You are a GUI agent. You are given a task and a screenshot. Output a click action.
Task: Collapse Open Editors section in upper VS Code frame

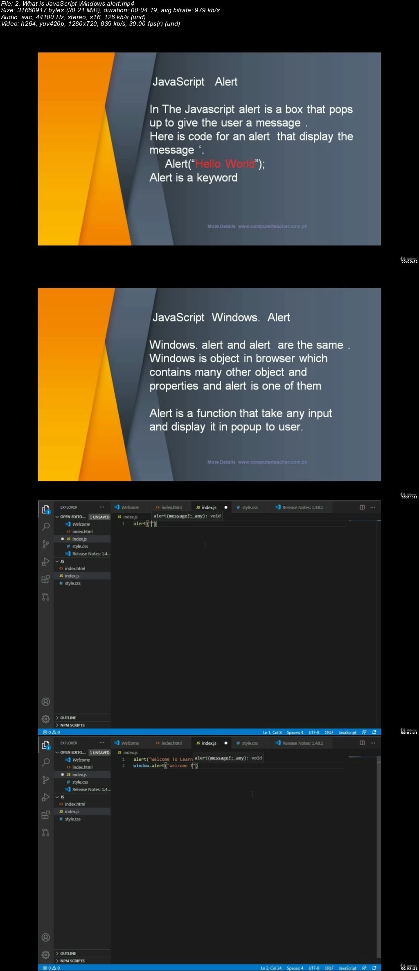pyautogui.click(x=71, y=517)
